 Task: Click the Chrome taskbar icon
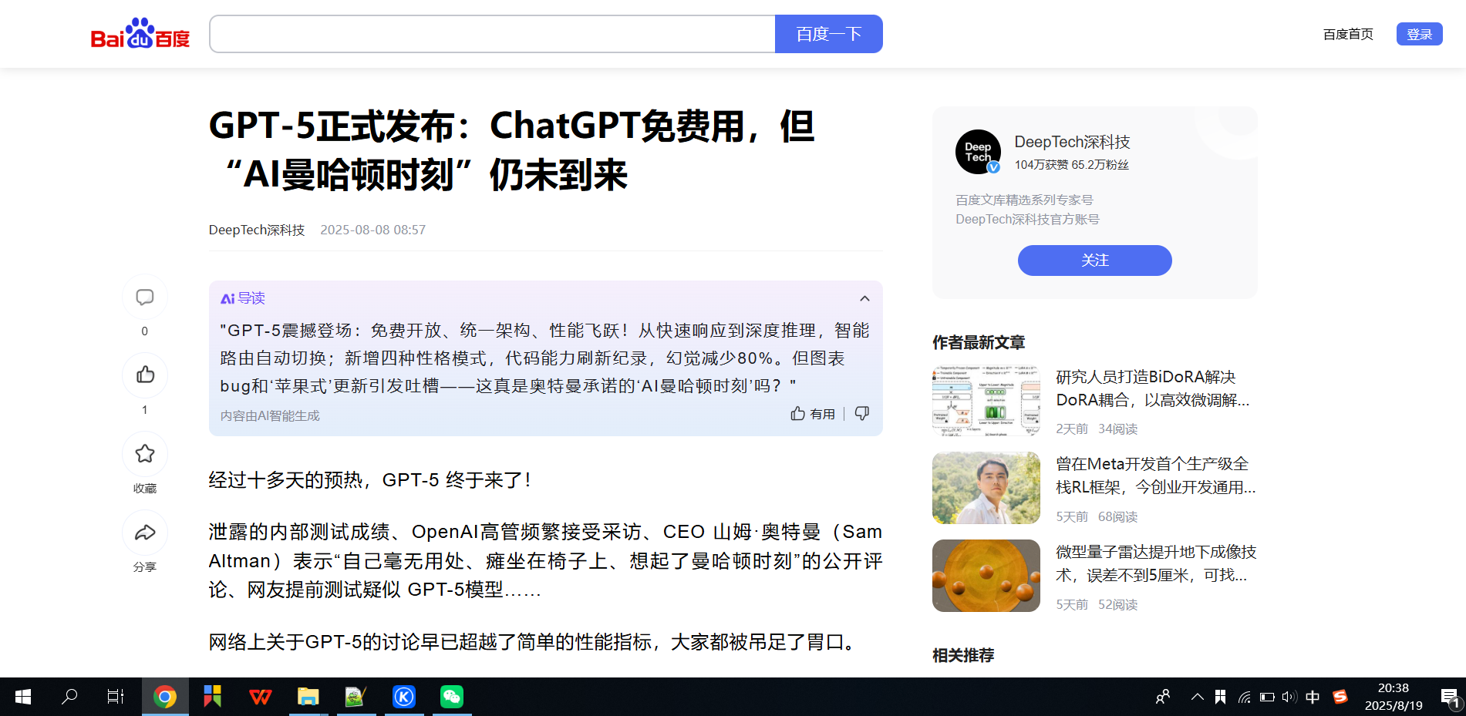tap(165, 697)
